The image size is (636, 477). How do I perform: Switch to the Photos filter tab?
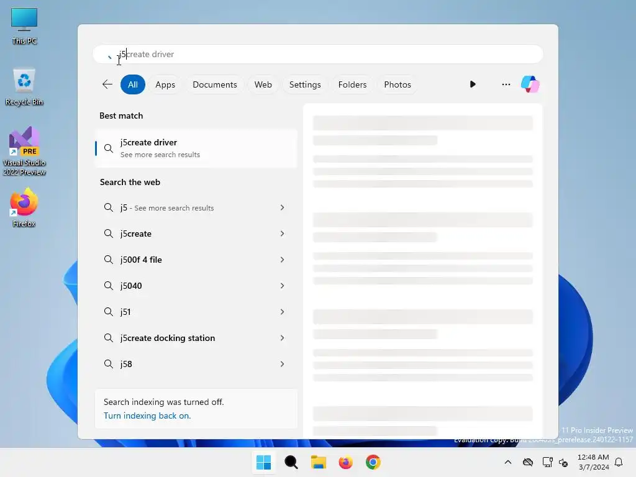click(397, 84)
